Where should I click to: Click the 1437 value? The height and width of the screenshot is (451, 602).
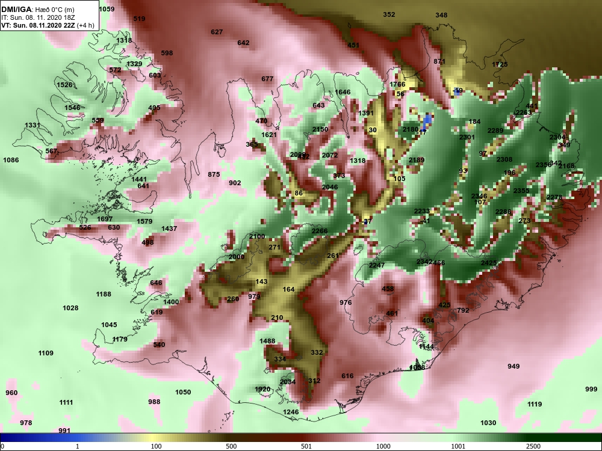click(x=169, y=228)
